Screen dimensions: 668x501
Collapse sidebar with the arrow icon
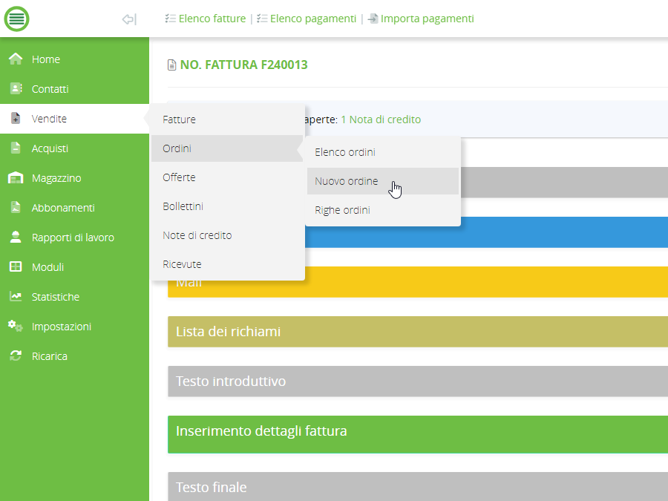[x=129, y=19]
